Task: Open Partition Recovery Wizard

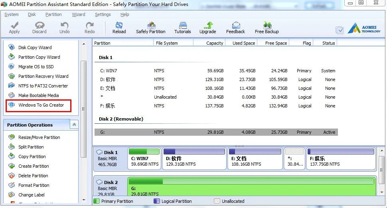Action: tap(43, 76)
